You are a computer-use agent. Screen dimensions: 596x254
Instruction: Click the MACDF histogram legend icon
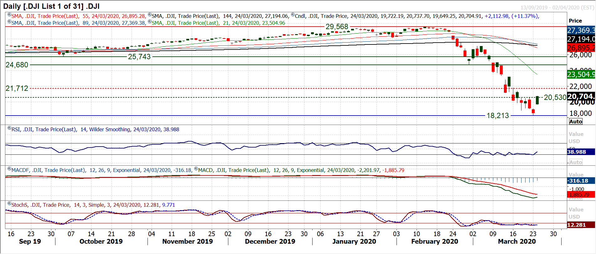(9, 168)
